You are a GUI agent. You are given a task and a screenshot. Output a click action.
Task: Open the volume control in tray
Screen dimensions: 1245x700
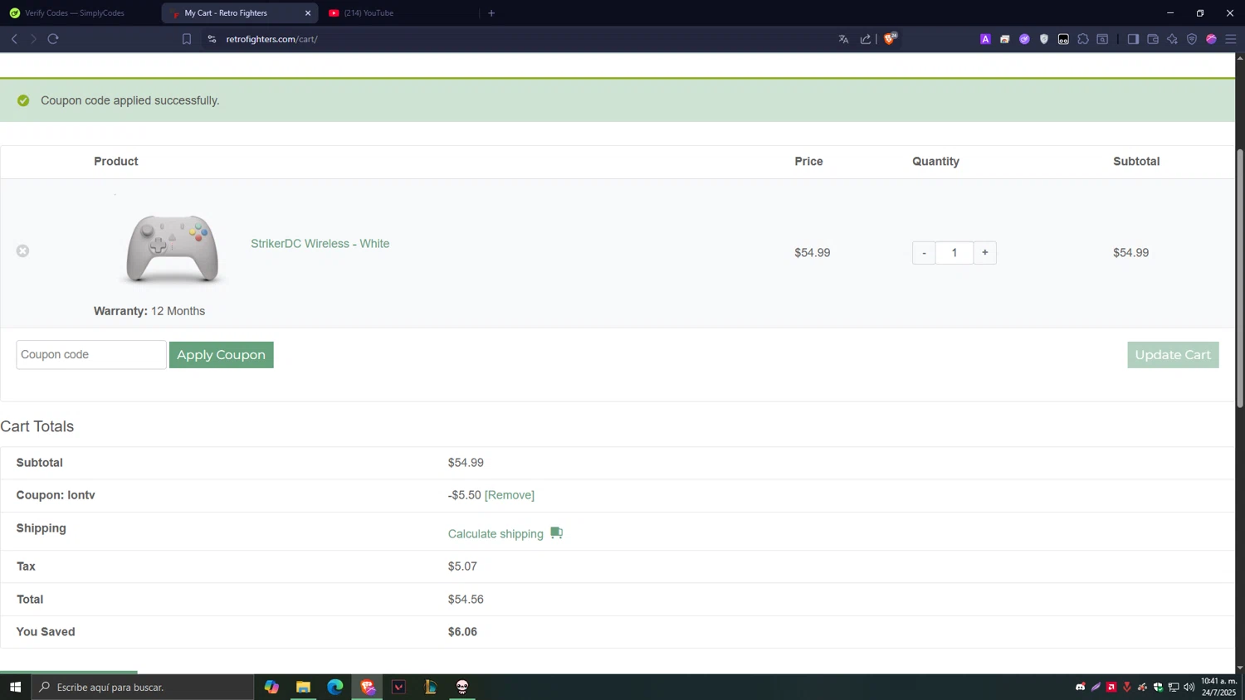pos(1189,687)
